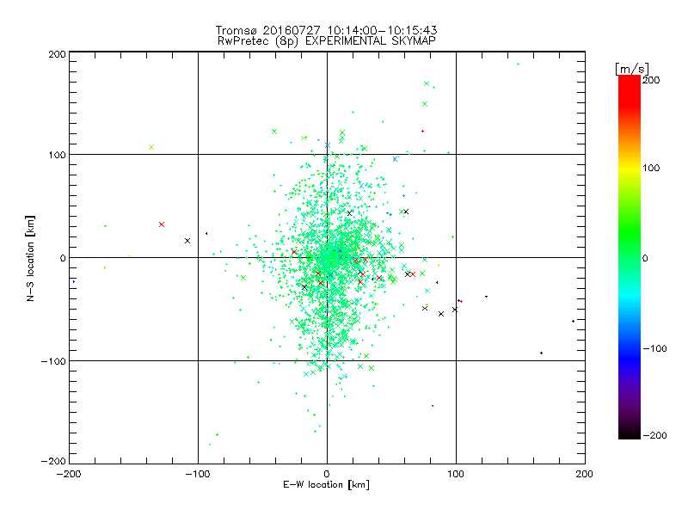Click the 100 tick label on the E-W axis
688x516 pixels.
456,474
